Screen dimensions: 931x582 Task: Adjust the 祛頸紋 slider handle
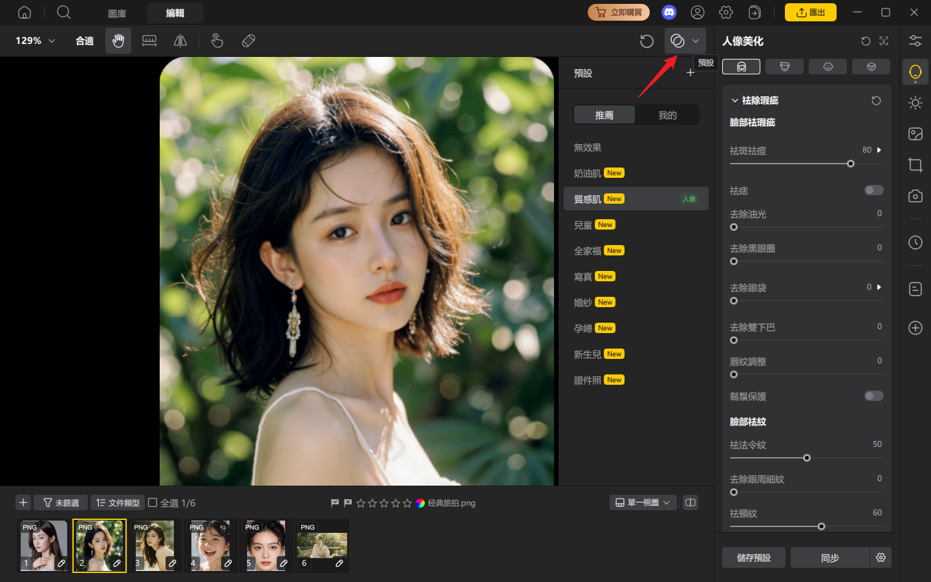tap(822, 526)
